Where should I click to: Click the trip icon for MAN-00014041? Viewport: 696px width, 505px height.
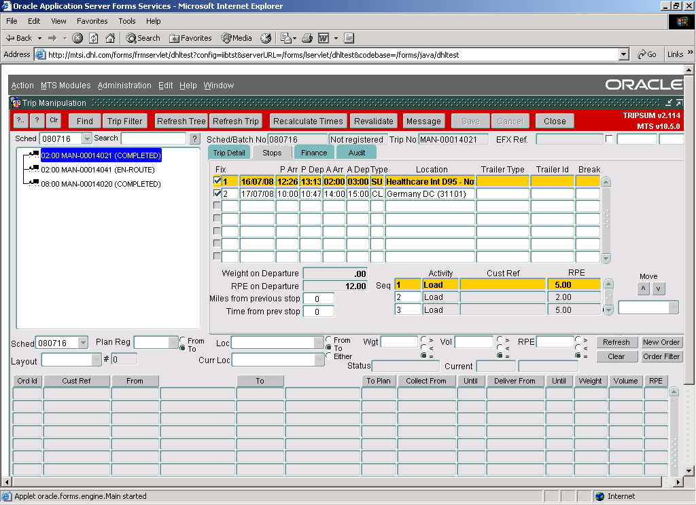click(33, 168)
